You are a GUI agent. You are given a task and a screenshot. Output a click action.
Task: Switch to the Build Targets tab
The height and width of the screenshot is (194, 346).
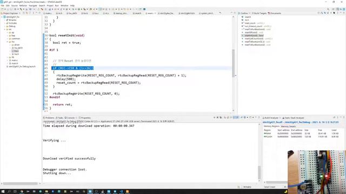(x=259, y=13)
